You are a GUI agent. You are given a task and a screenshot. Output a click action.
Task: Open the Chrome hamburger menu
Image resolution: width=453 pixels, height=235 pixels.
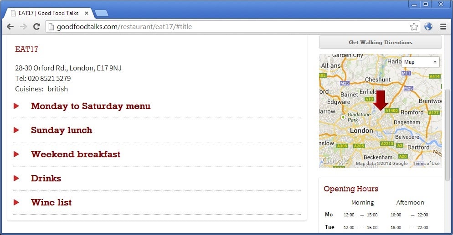pyautogui.click(x=443, y=26)
